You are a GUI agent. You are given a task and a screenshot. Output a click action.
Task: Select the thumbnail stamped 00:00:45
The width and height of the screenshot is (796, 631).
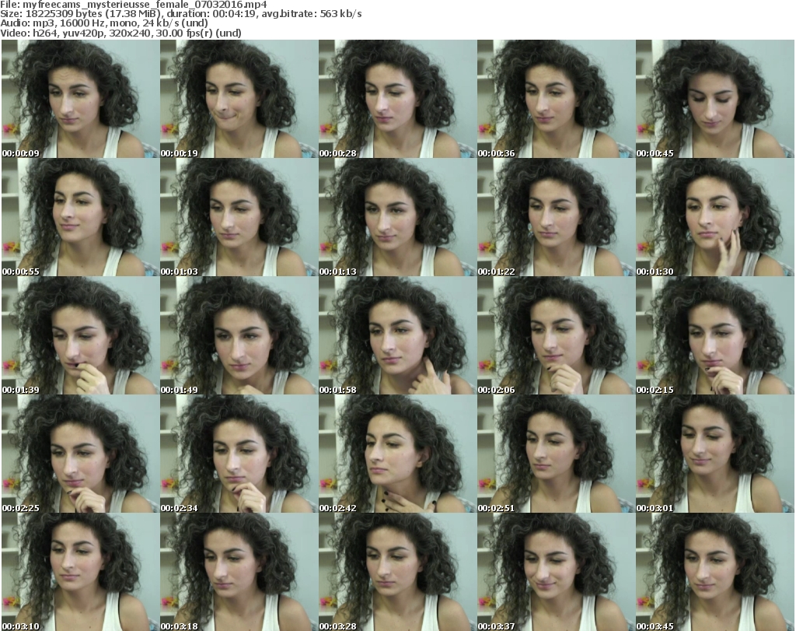pos(714,99)
